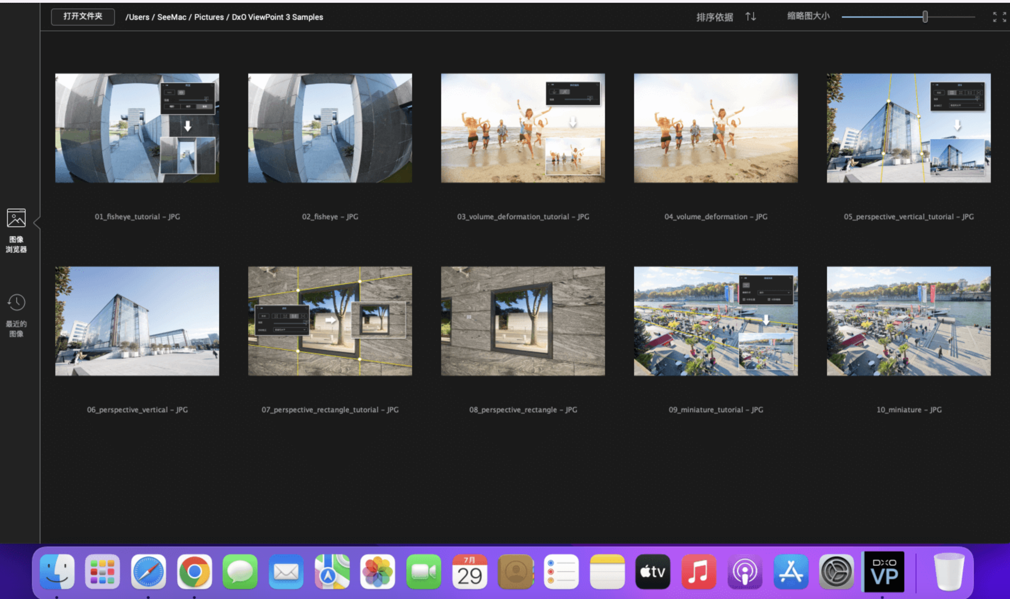1010x599 pixels.
Task: Open the 05_perspective_vertical_tutorial image
Action: [908, 127]
